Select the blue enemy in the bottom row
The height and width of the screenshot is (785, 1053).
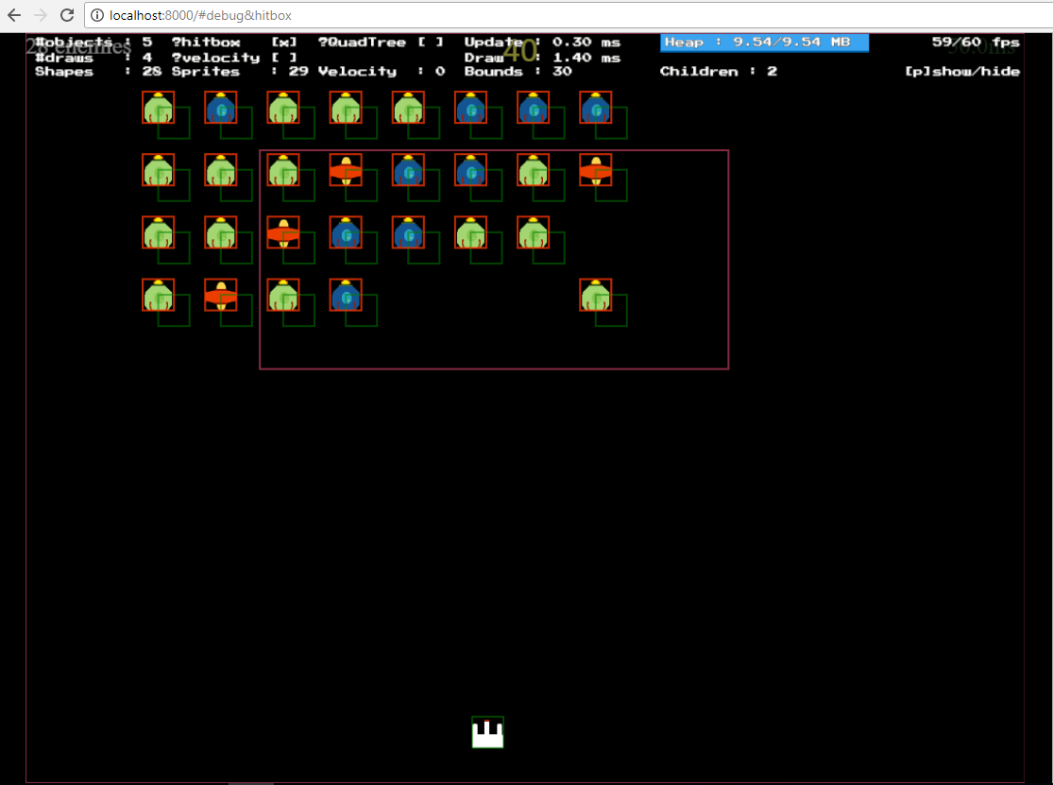point(346,296)
